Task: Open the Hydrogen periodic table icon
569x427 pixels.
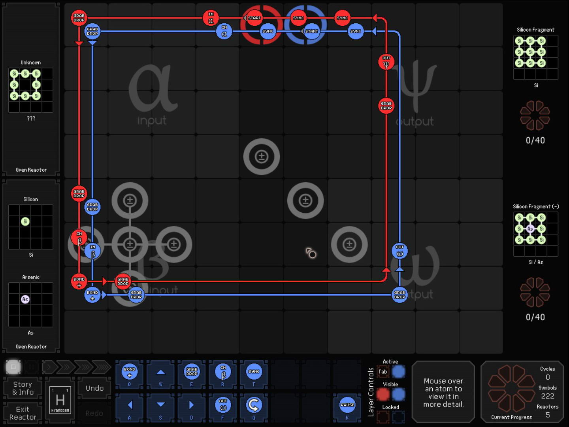Action: (x=60, y=400)
